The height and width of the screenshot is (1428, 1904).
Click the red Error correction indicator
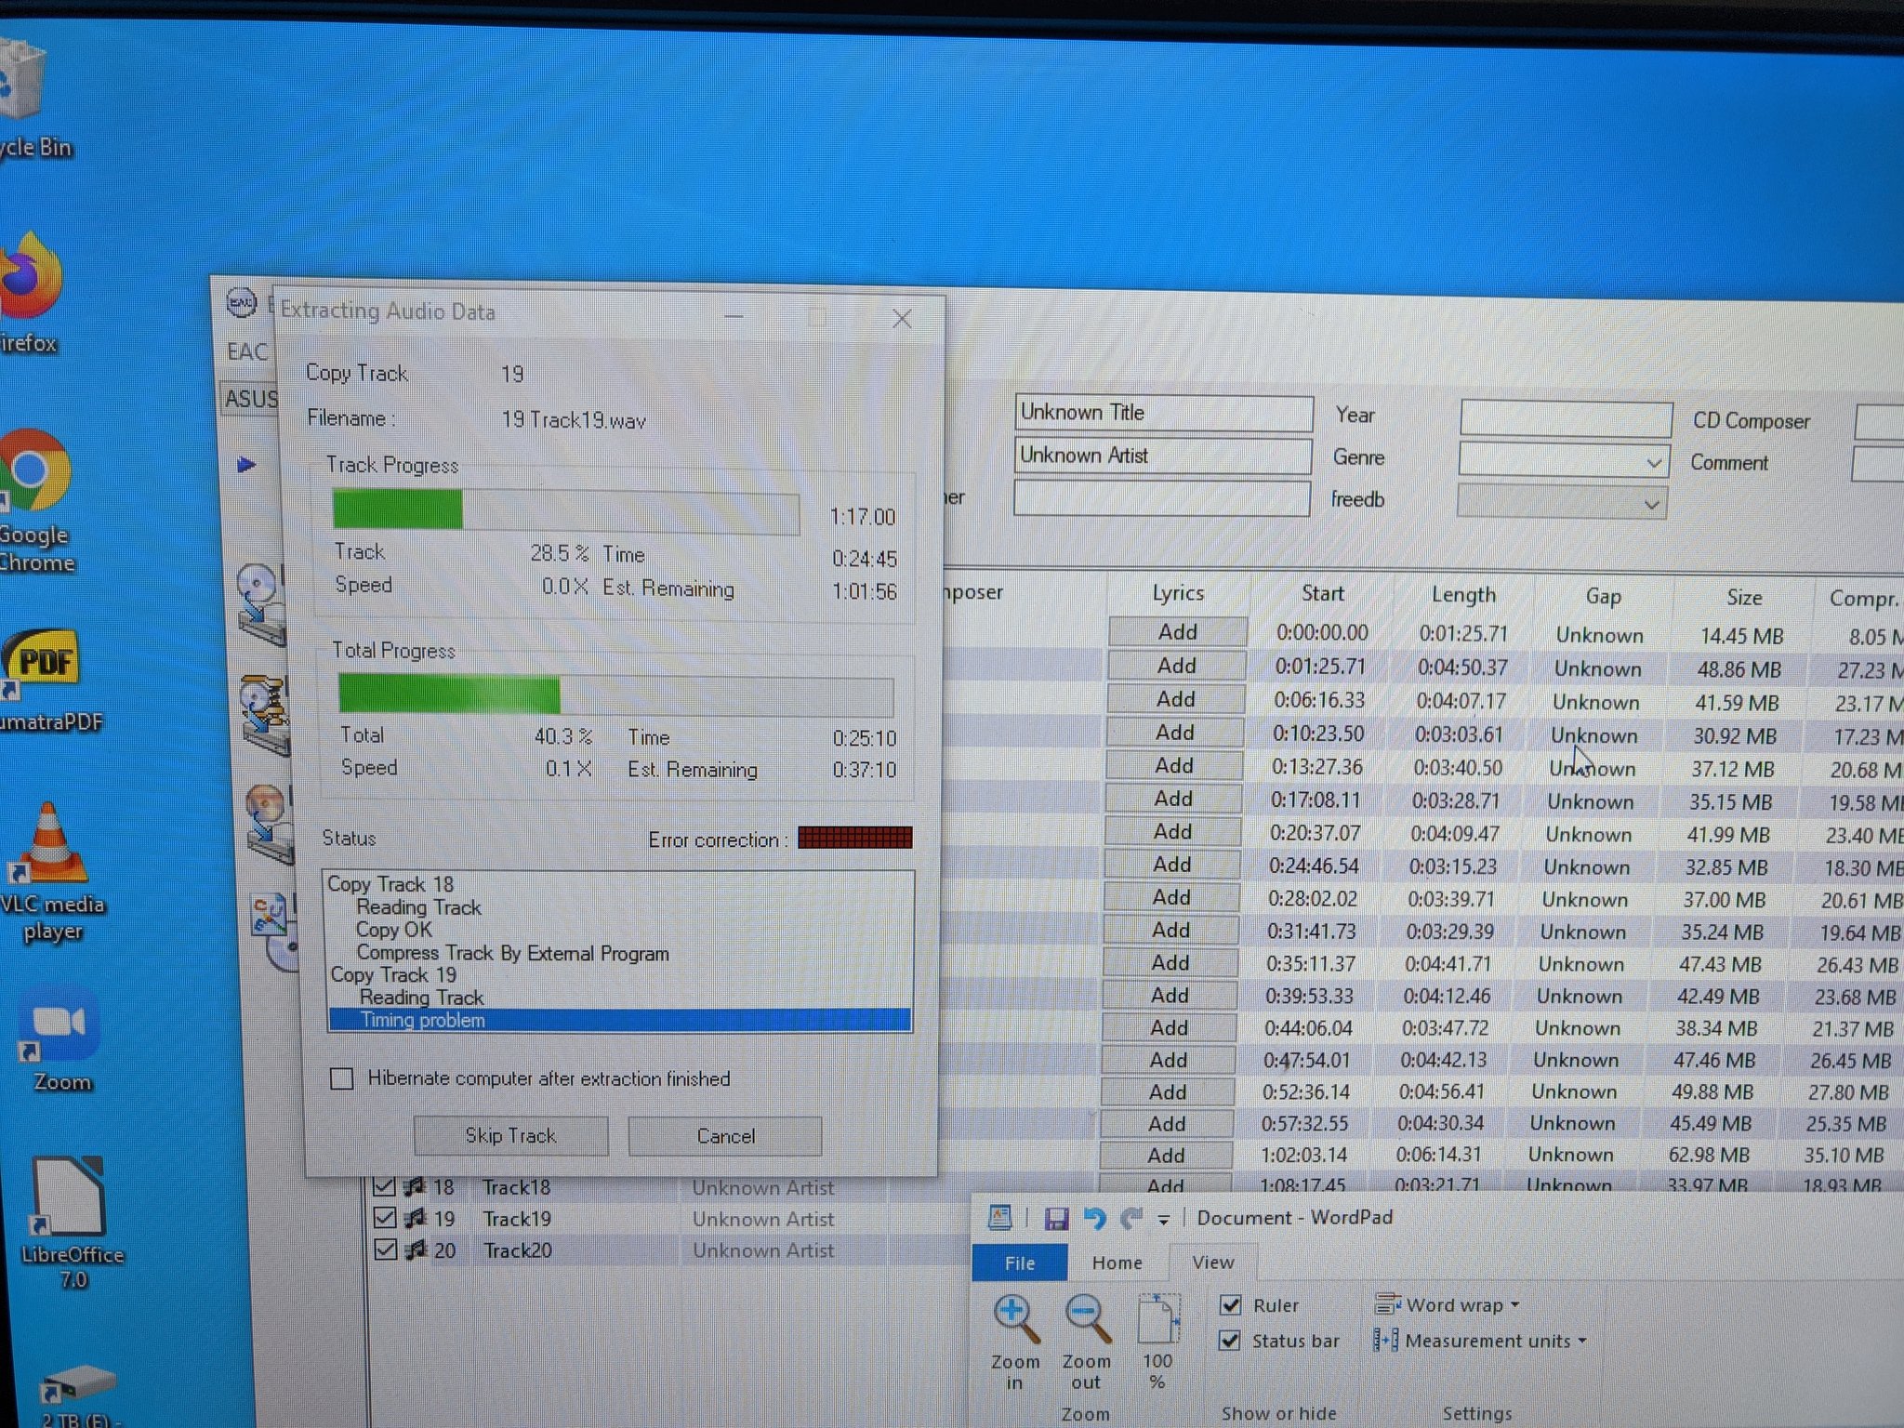click(855, 838)
